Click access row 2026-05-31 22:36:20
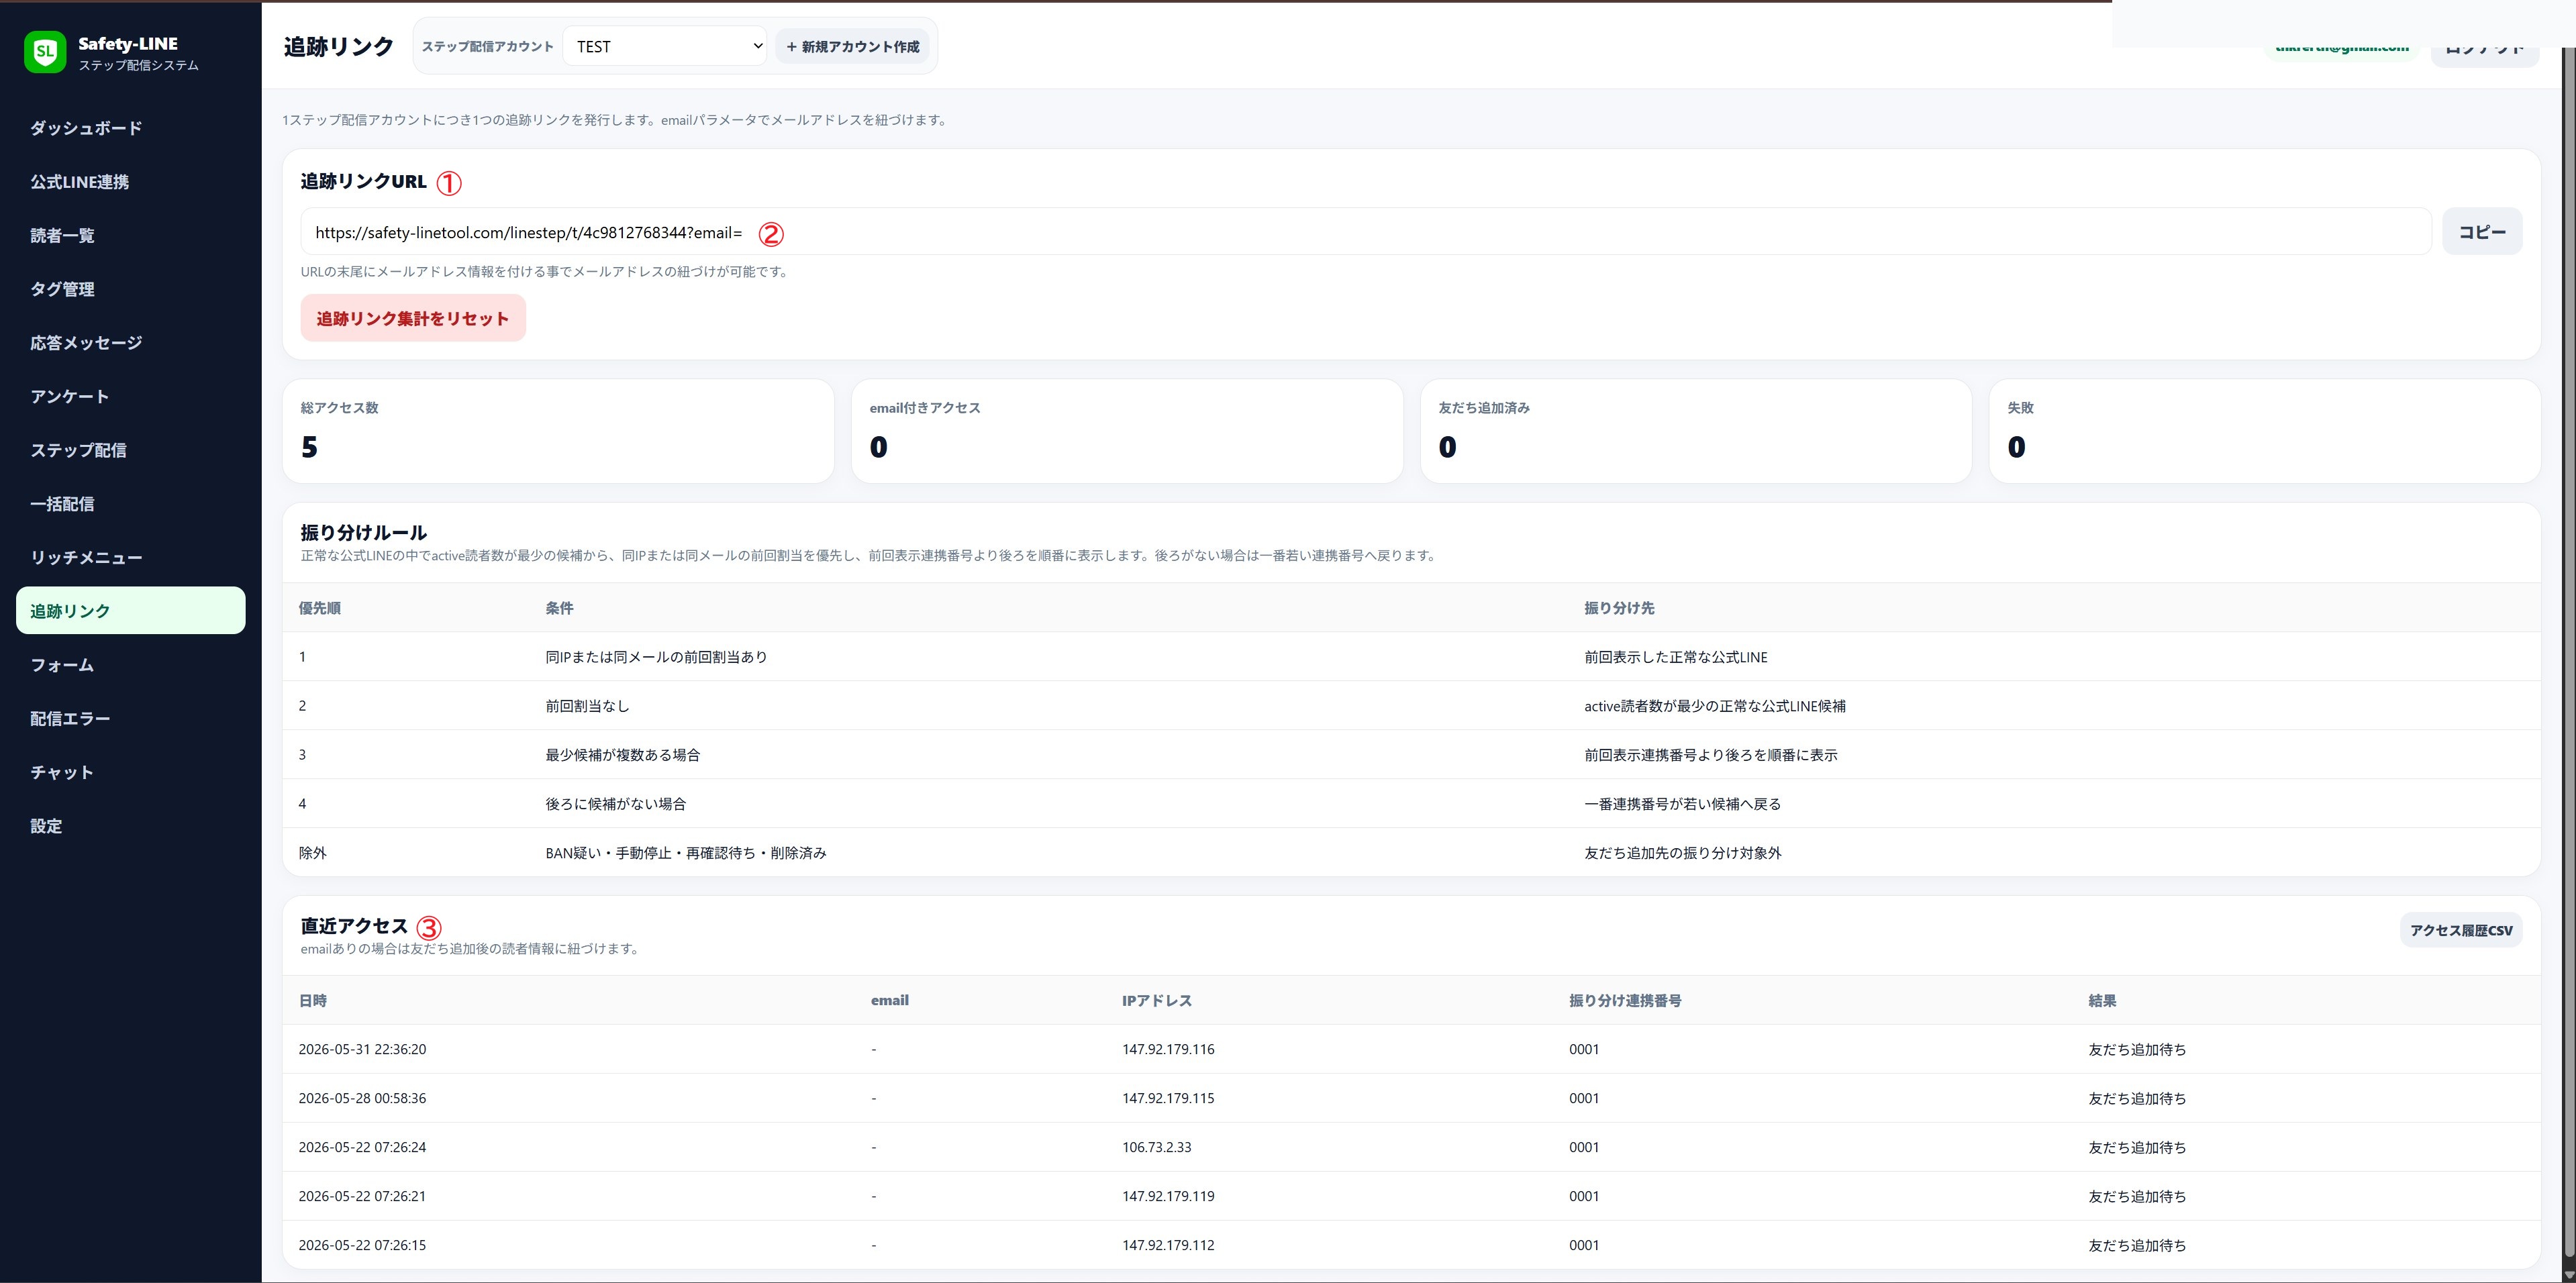 click(x=1411, y=1049)
